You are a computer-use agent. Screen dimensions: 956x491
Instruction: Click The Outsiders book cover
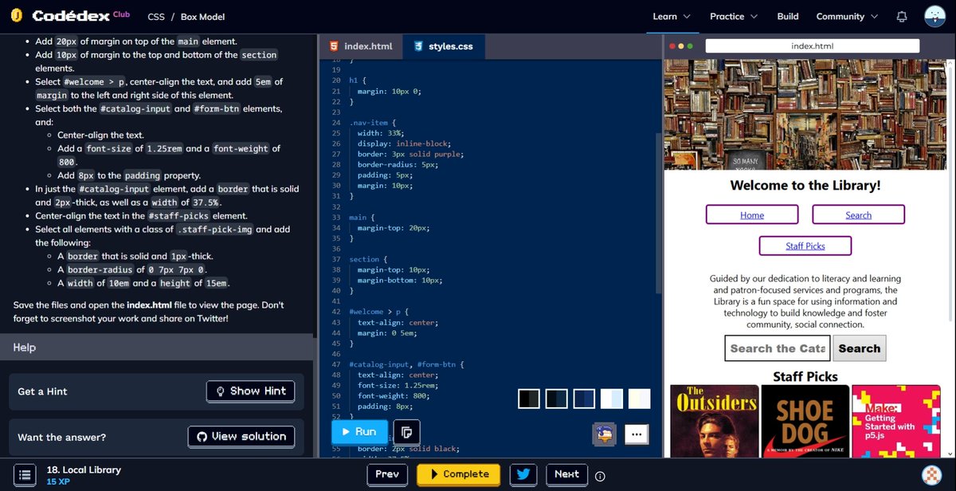pyautogui.click(x=715, y=422)
